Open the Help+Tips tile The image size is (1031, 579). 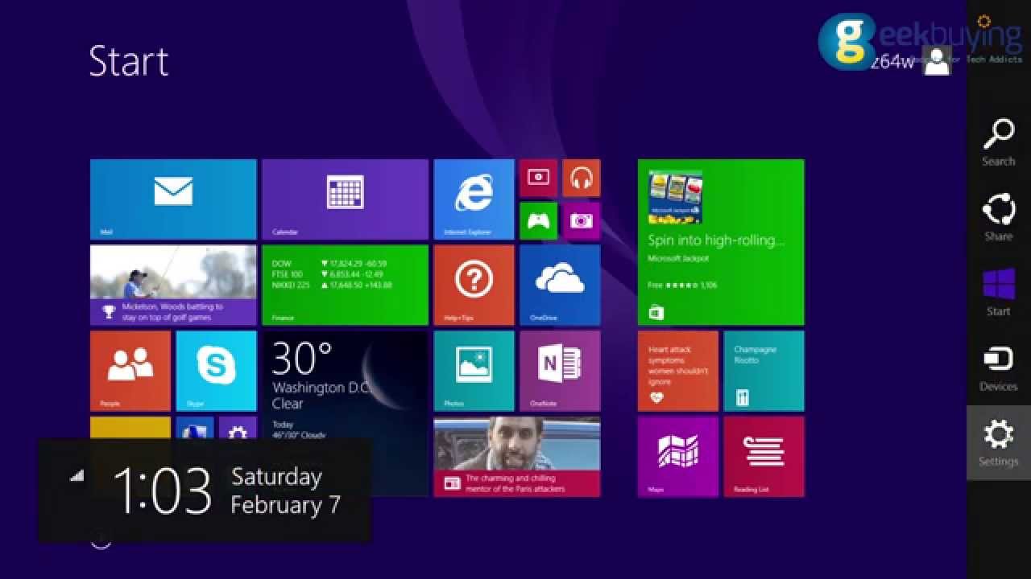(x=474, y=285)
